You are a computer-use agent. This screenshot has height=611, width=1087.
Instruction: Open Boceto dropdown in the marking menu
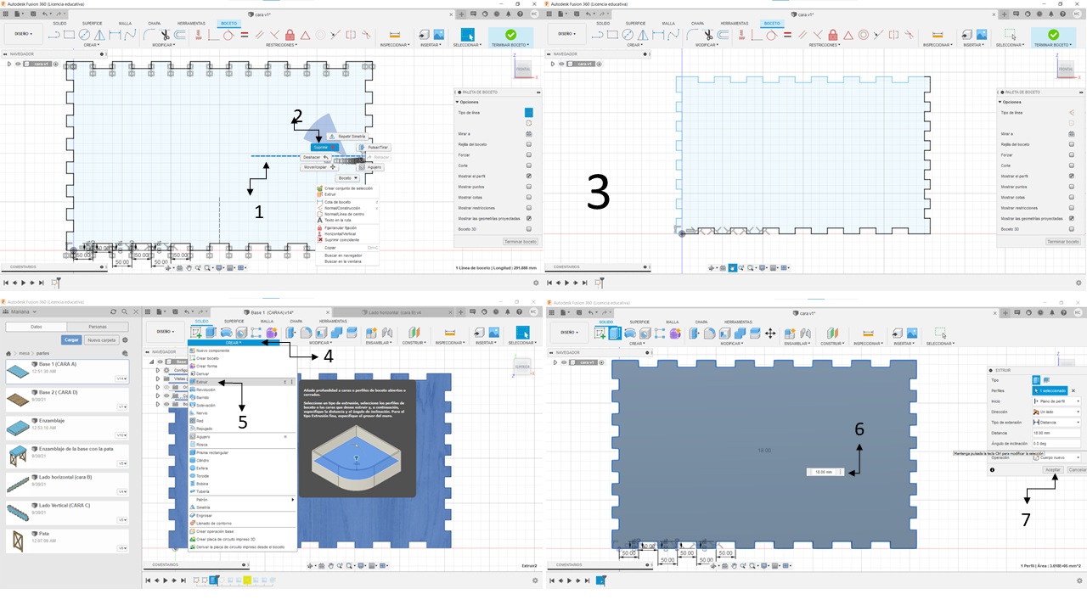click(x=346, y=178)
